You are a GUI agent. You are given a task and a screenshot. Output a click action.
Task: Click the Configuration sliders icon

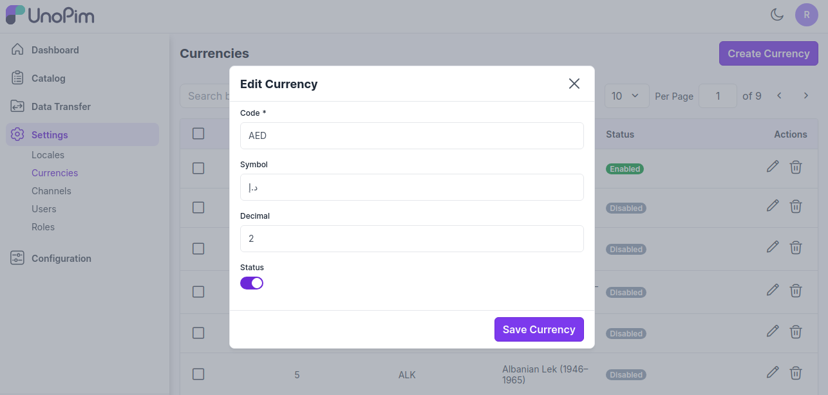pos(18,258)
